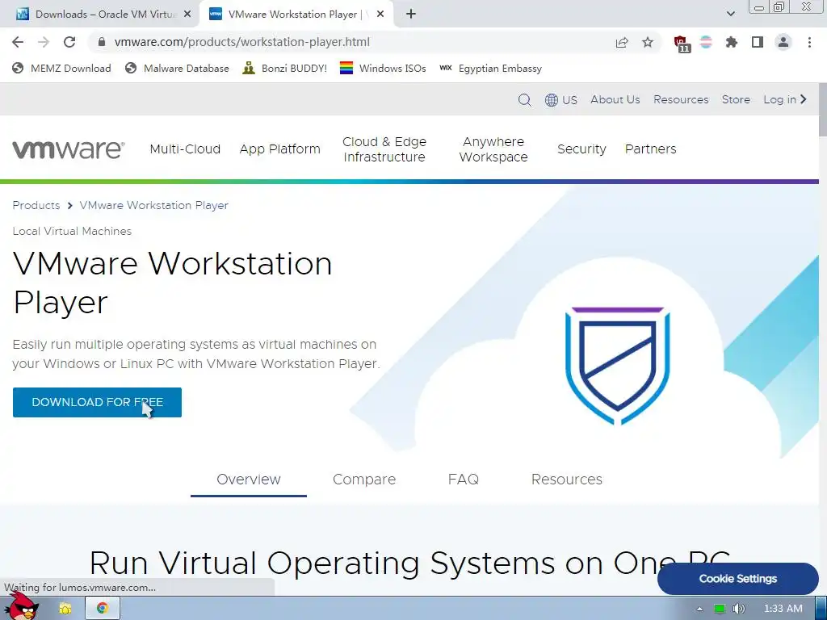Open the MEMZ Download bookmark

[x=61, y=69]
